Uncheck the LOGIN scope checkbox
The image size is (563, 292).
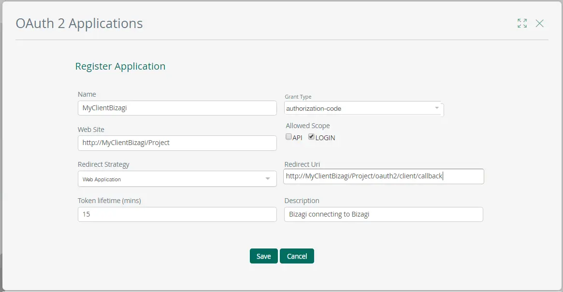pyautogui.click(x=311, y=136)
